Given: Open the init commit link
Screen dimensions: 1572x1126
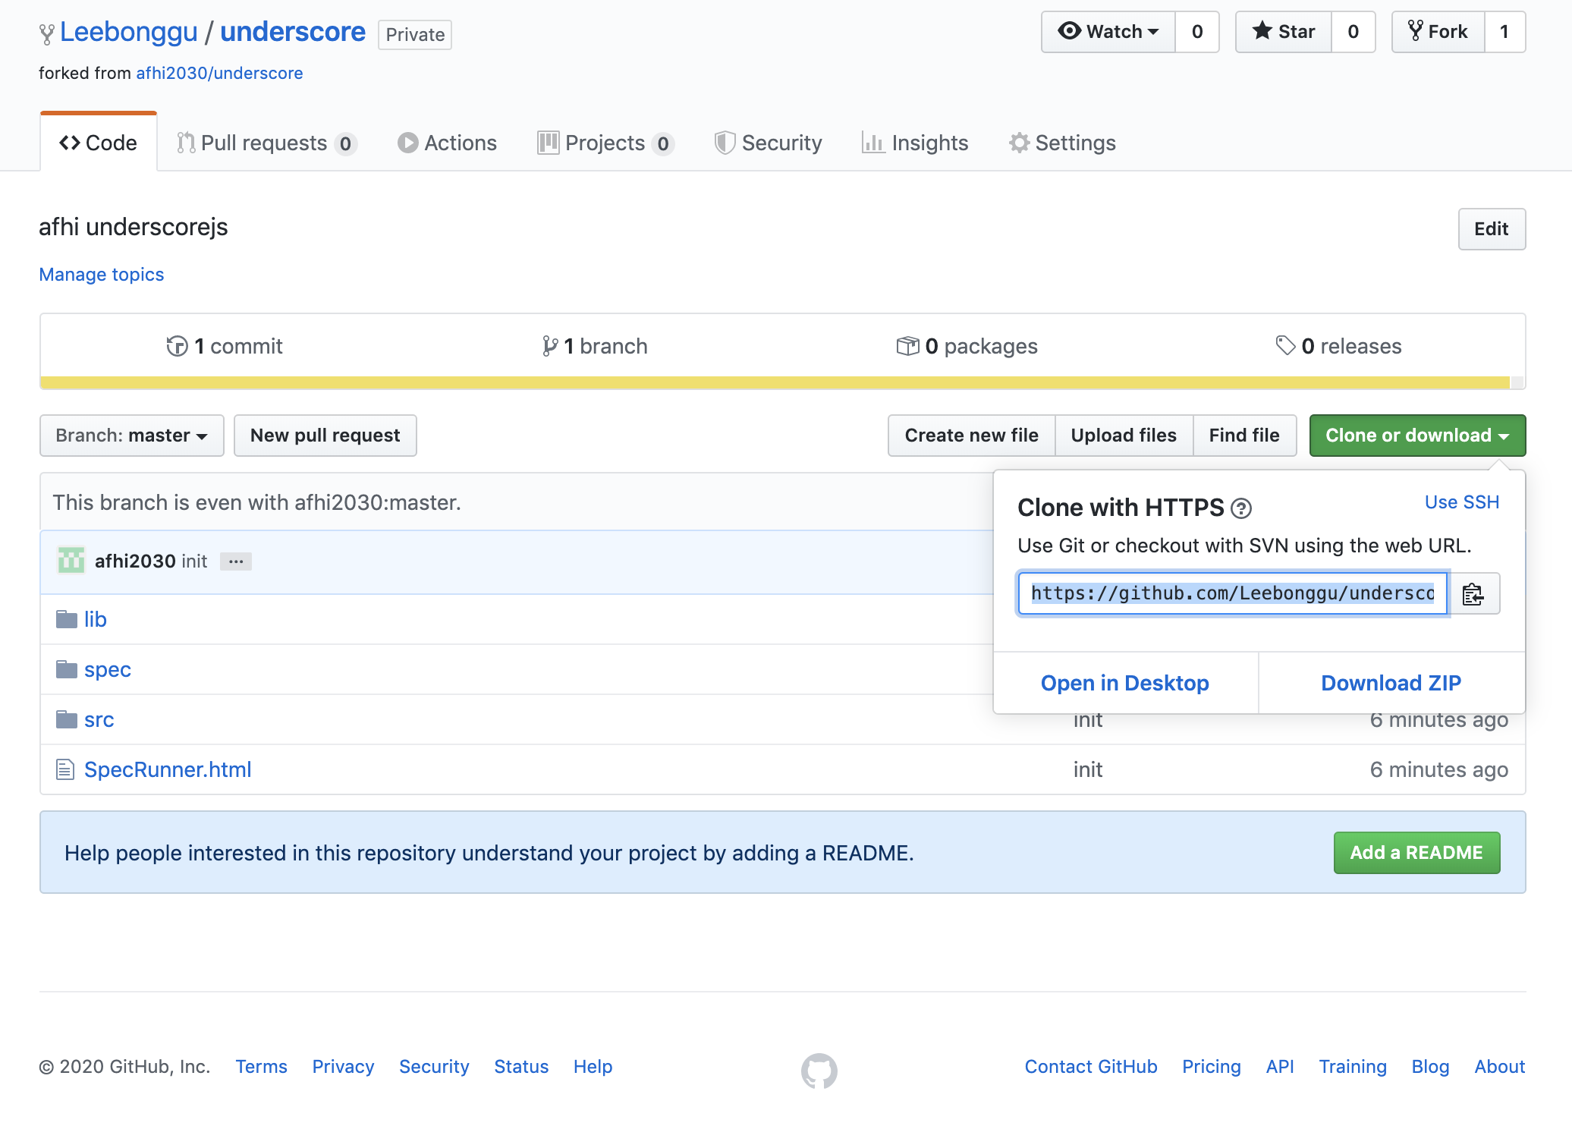Looking at the screenshot, I should tap(194, 561).
